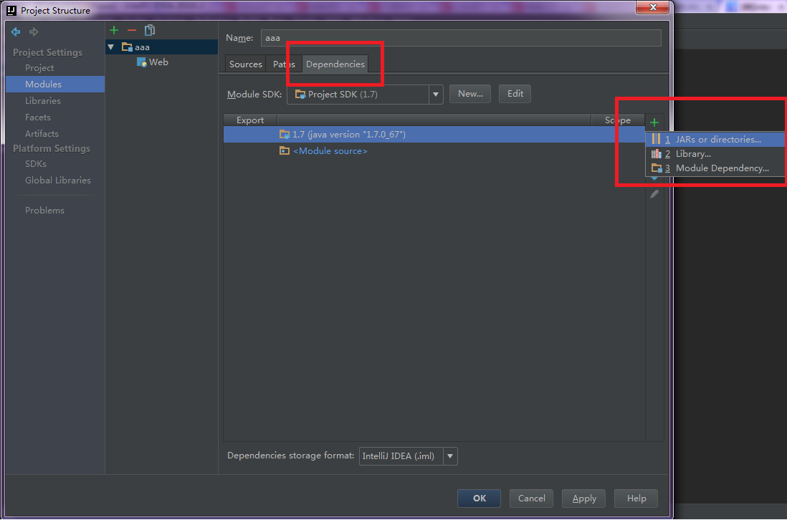The height and width of the screenshot is (520, 787).
Task: Click the New button next to Module SDK
Action: [x=469, y=94]
